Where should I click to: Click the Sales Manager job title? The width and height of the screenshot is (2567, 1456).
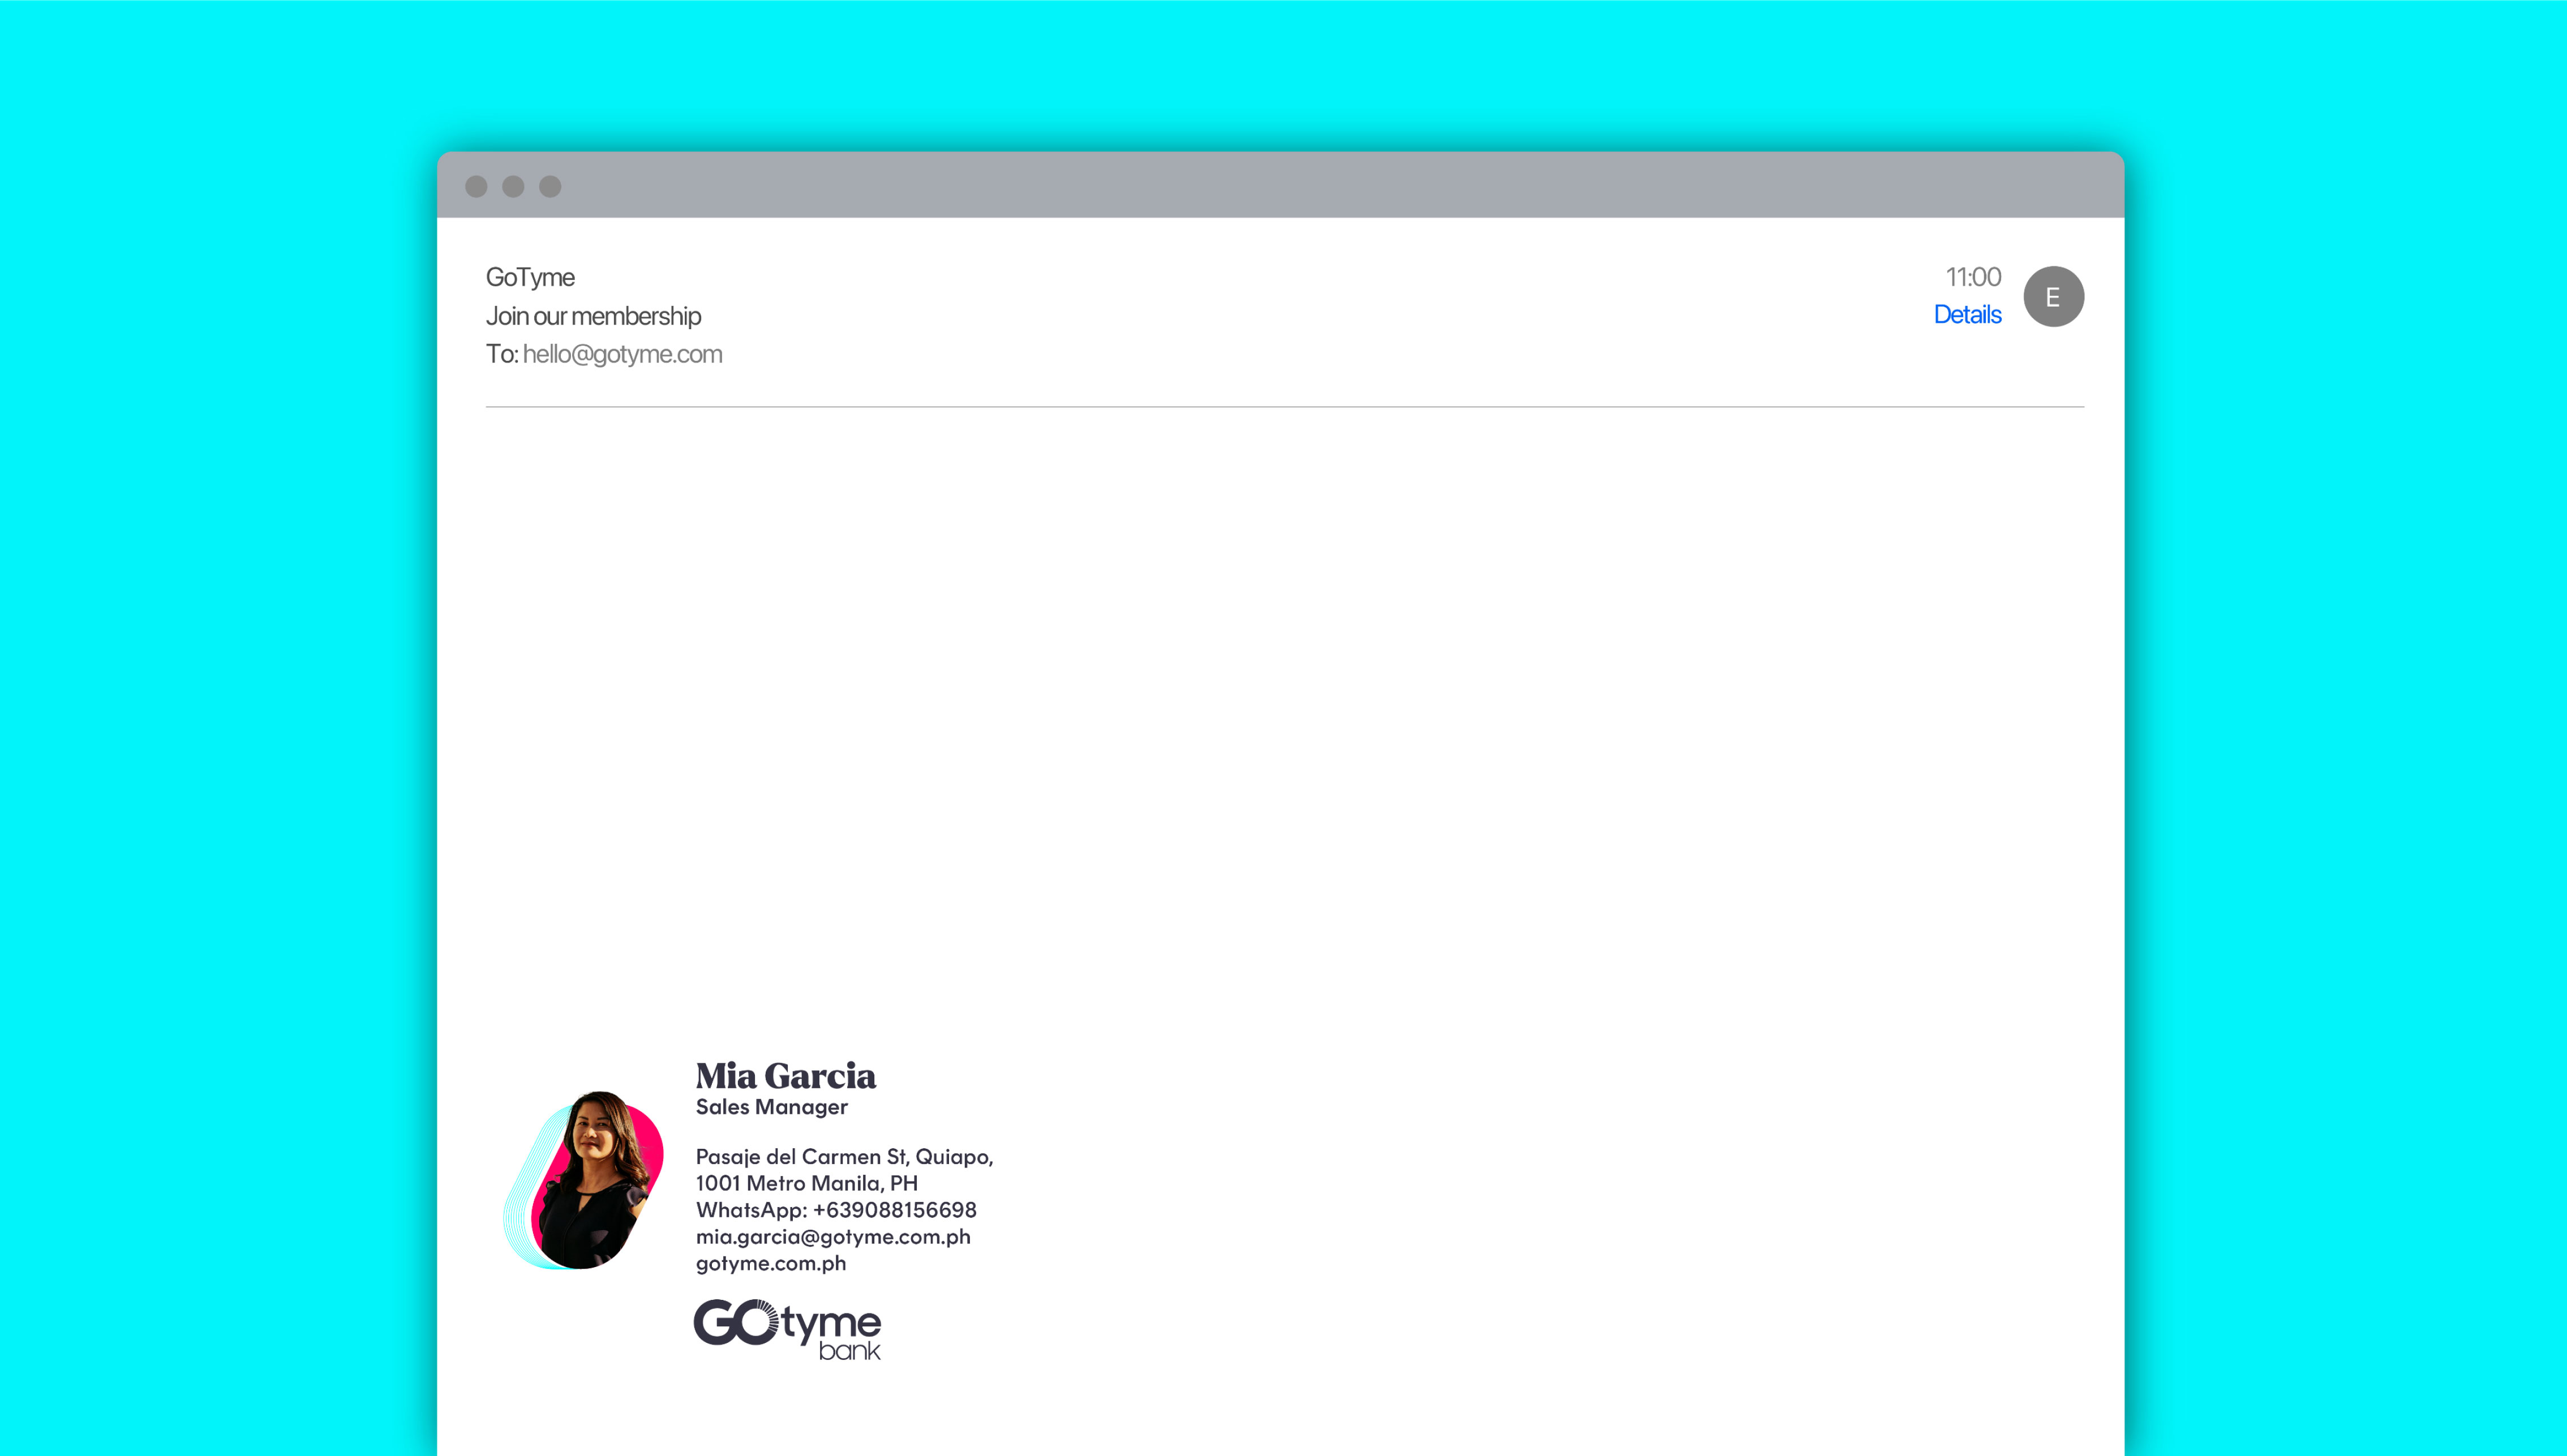(771, 1107)
